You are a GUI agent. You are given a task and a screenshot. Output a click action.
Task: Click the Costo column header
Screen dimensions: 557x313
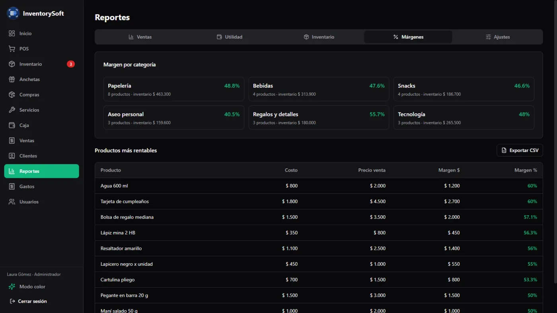[x=291, y=170]
